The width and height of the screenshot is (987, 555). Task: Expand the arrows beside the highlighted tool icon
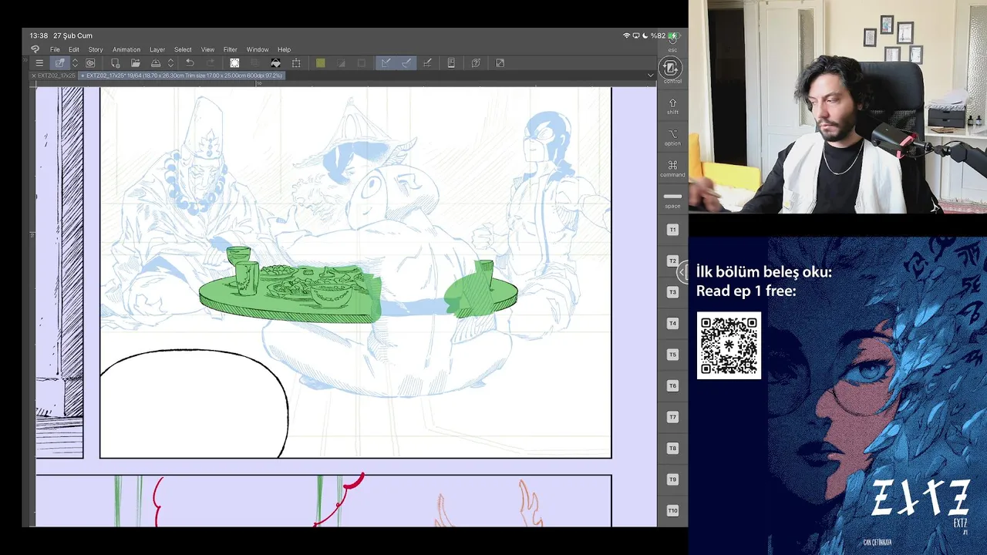(75, 62)
